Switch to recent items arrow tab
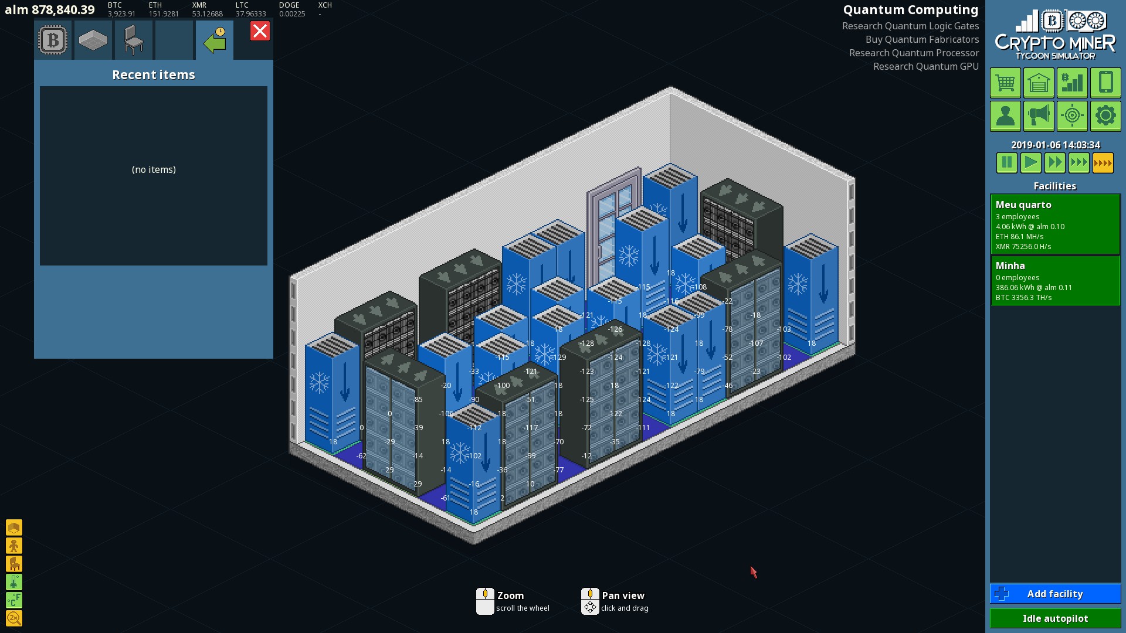Image resolution: width=1126 pixels, height=633 pixels. 215,40
